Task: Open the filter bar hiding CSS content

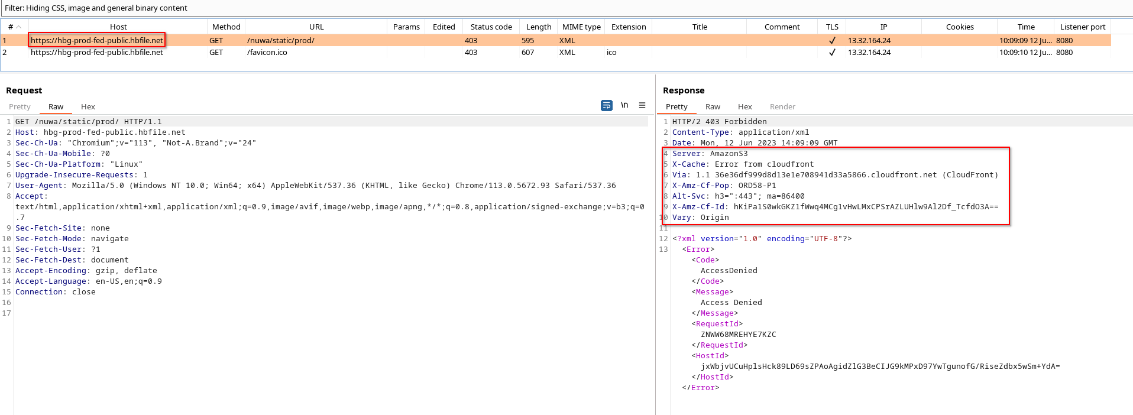Action: 566,8
